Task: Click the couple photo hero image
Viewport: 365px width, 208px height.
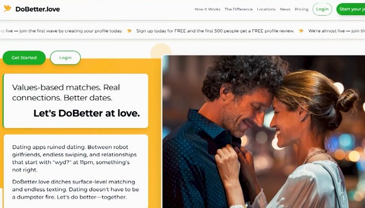Action: click(263, 132)
